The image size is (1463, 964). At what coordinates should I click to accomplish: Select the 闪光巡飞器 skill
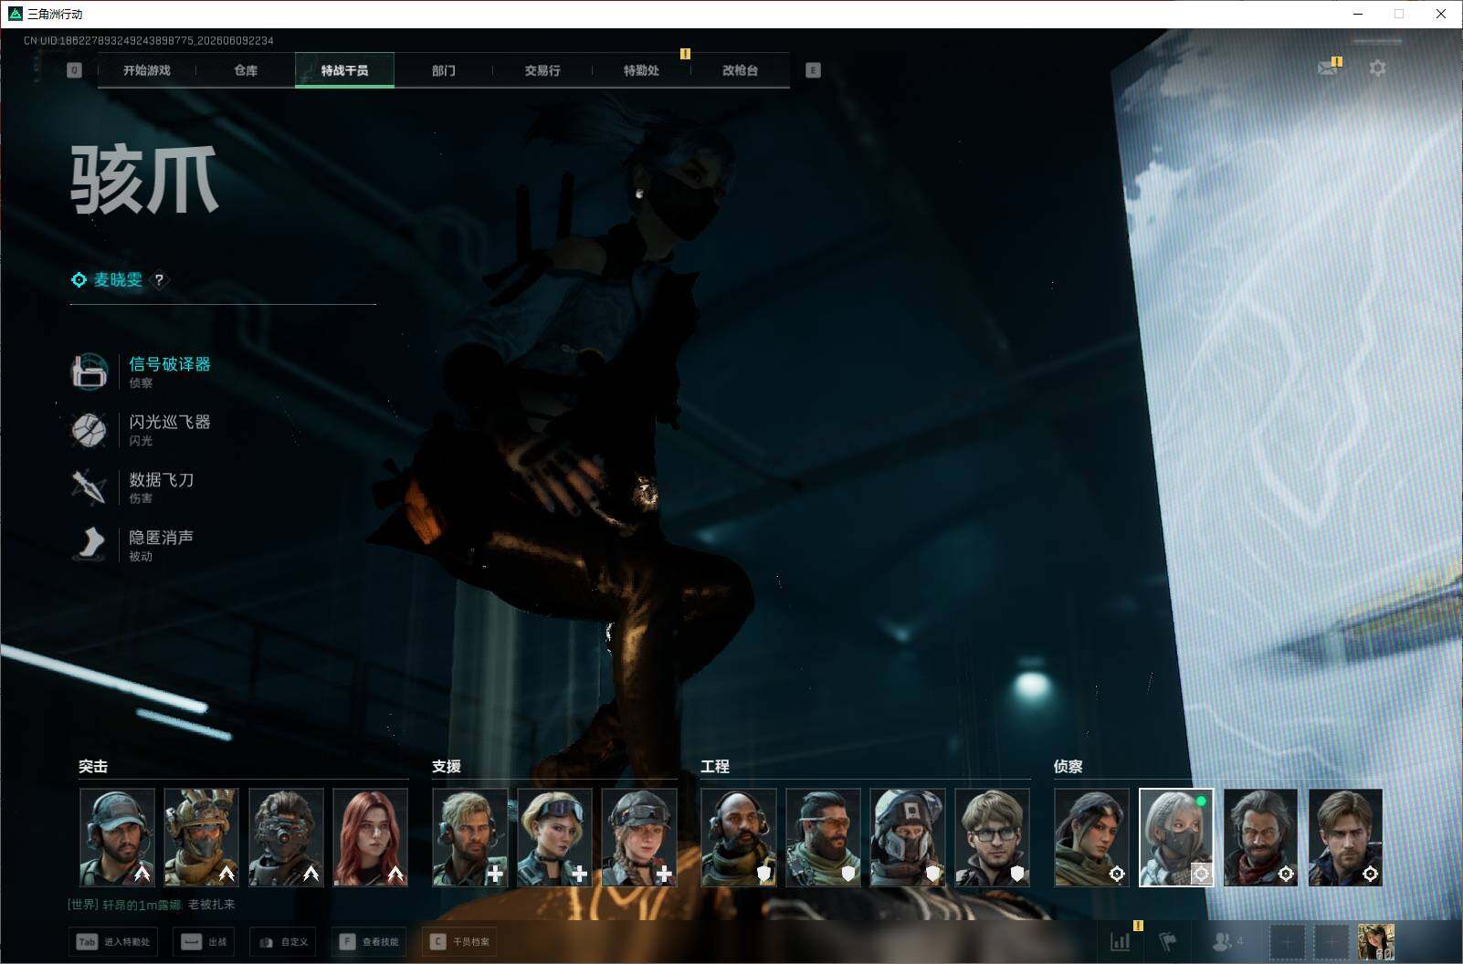point(142,429)
